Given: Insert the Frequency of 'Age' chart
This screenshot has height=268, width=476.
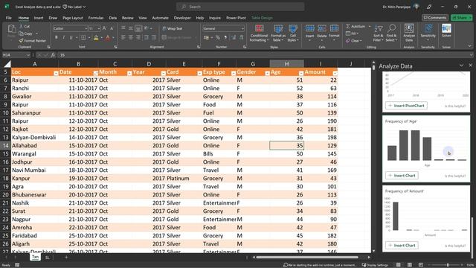Looking at the screenshot, I should tap(402, 176).
